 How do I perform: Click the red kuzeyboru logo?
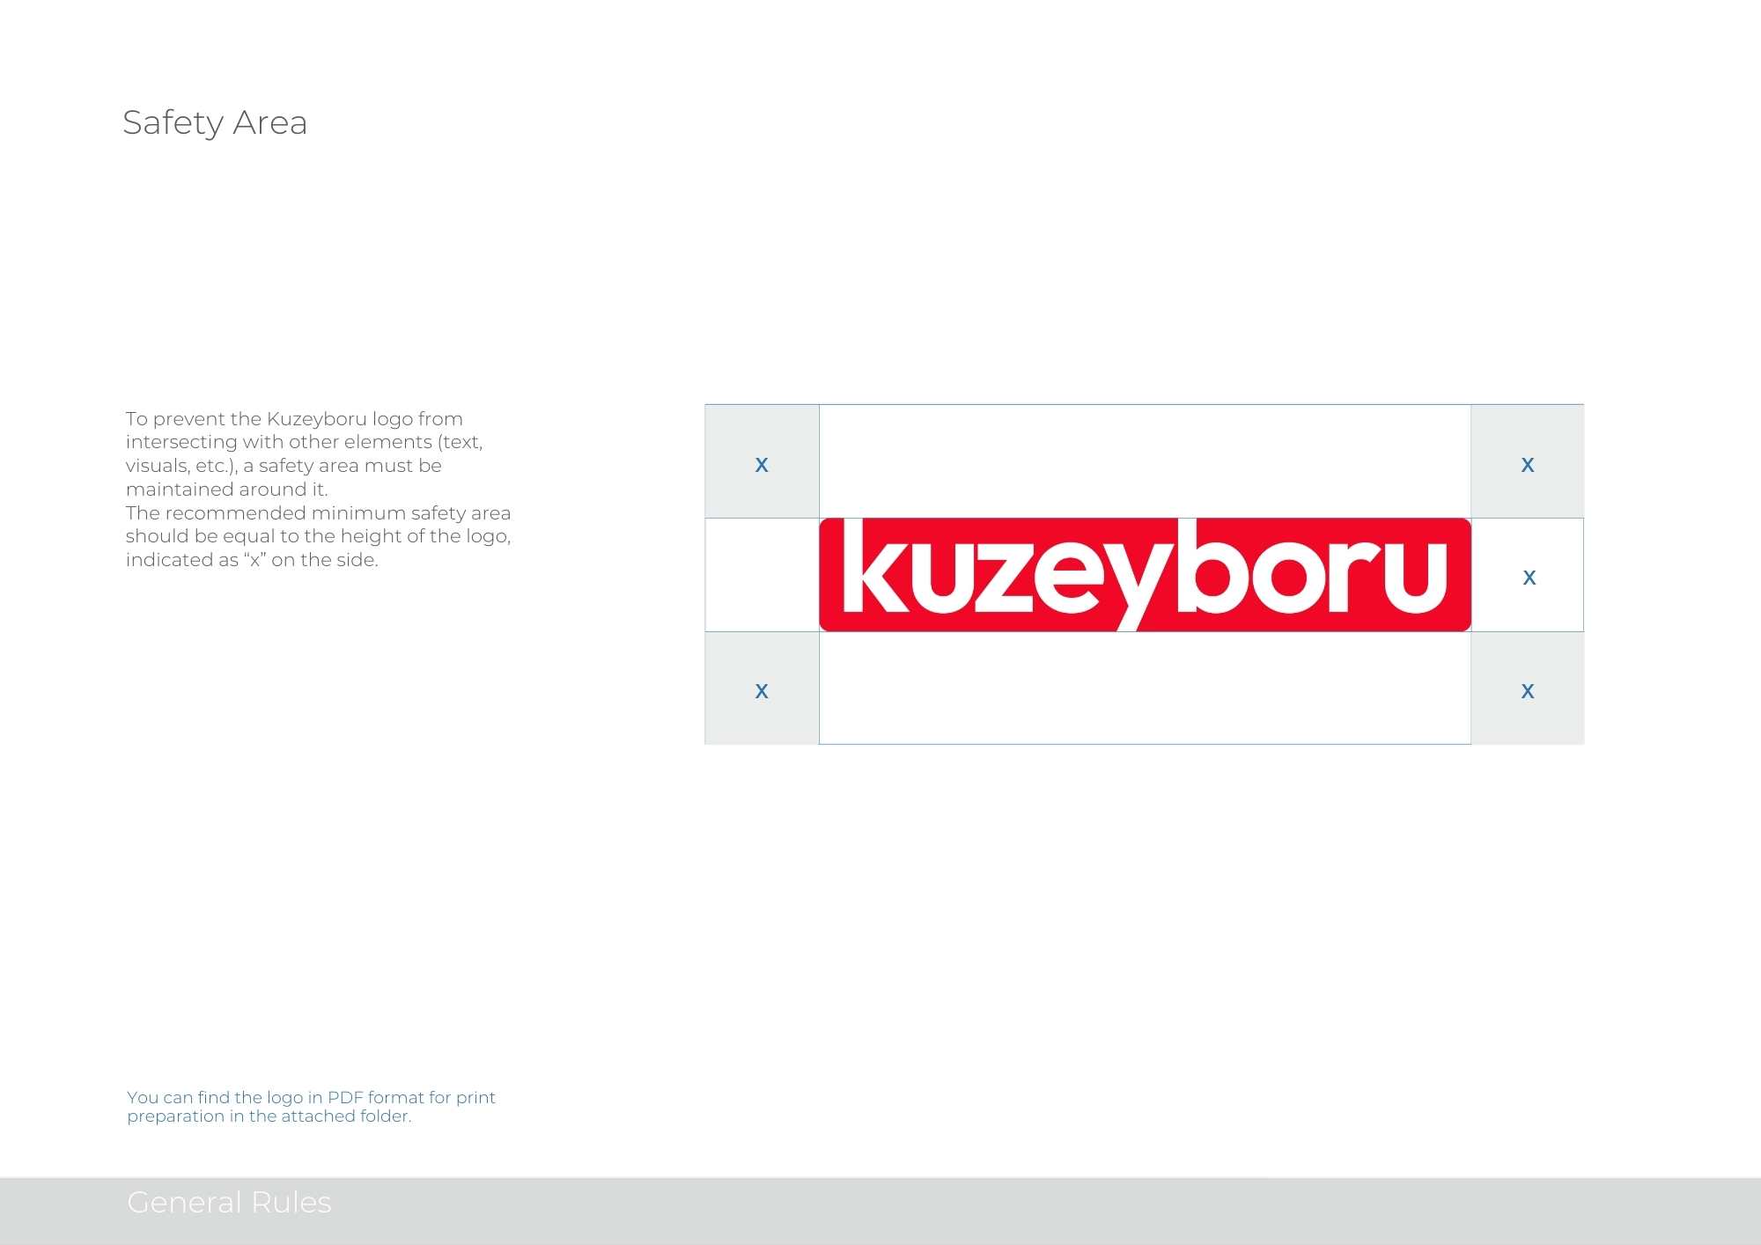click(1145, 574)
